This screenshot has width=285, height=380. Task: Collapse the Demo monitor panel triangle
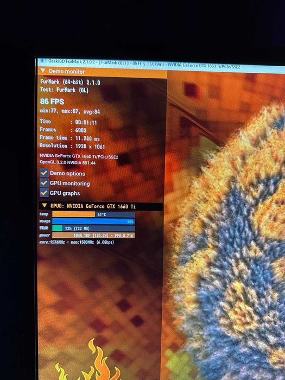(x=43, y=71)
